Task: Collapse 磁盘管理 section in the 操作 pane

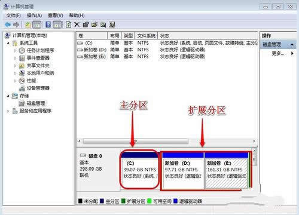Action: (292, 44)
